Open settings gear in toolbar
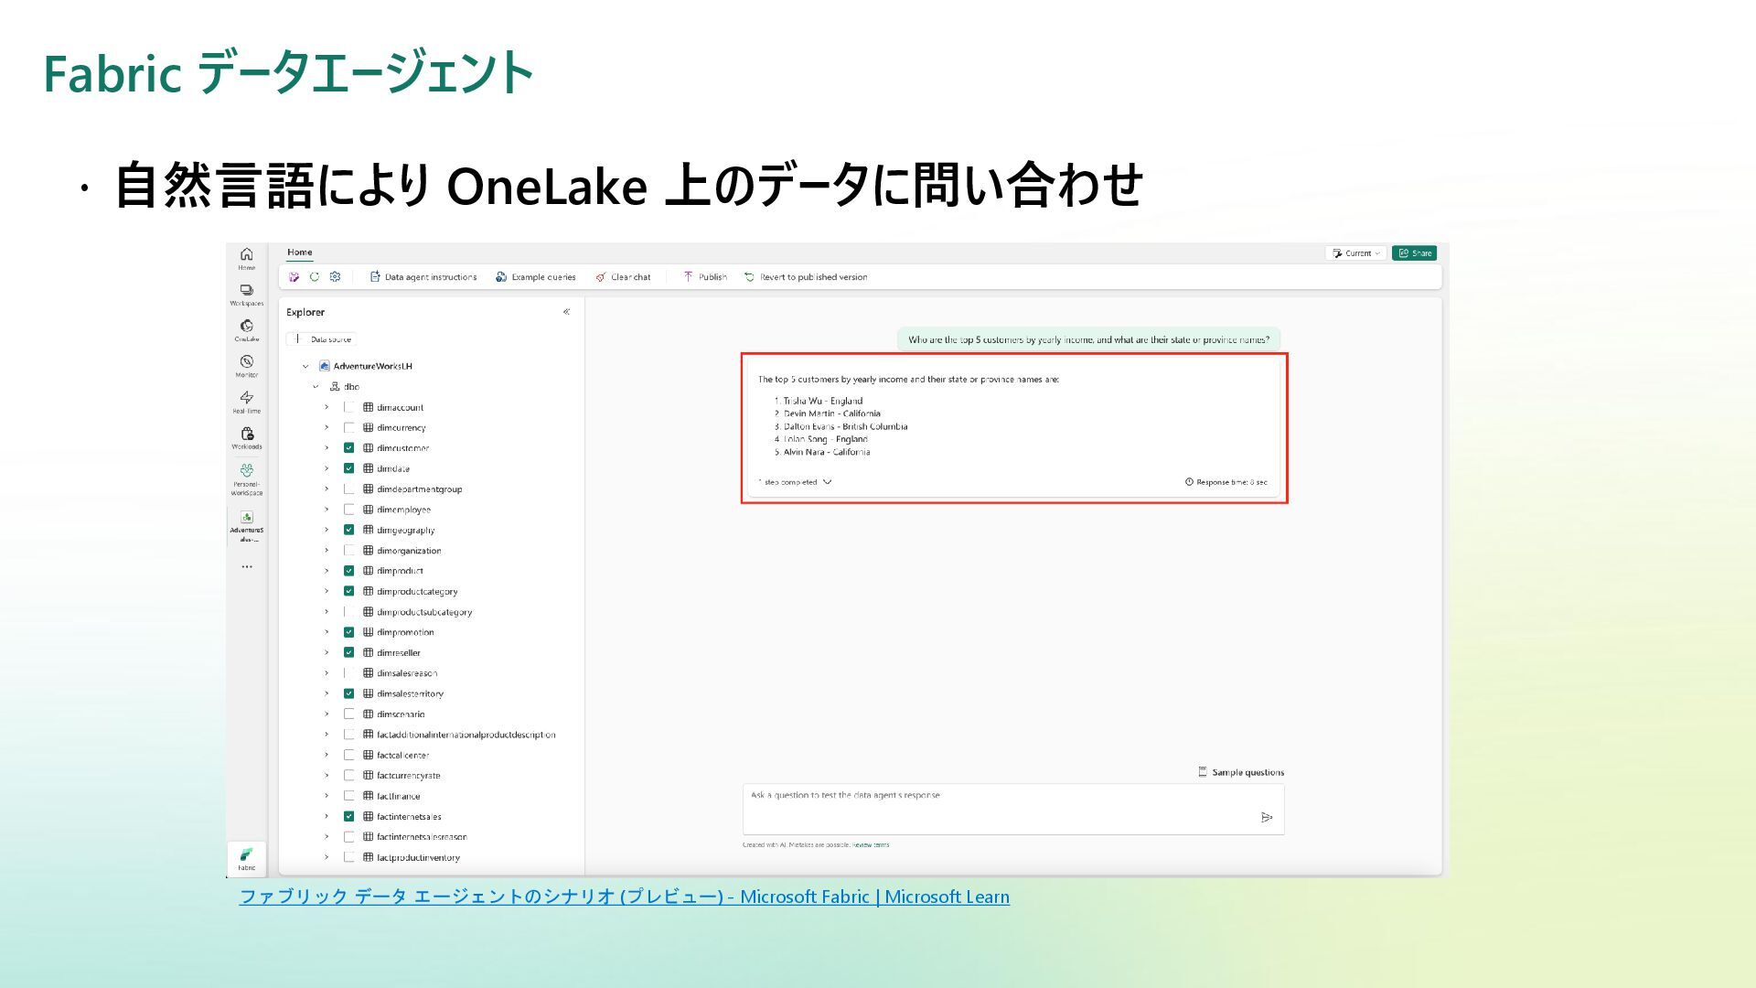Screen dimensions: 1756x988 click(335, 277)
